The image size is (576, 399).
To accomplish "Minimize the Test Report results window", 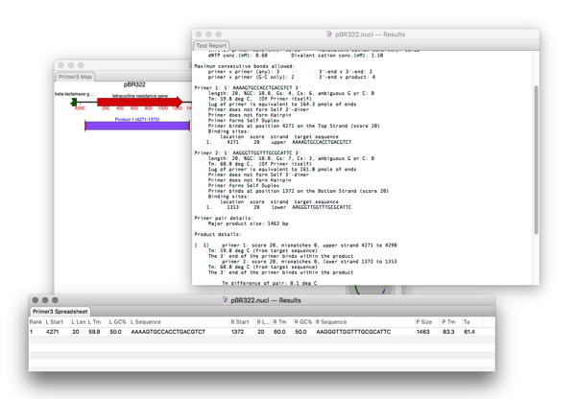I will point(210,35).
